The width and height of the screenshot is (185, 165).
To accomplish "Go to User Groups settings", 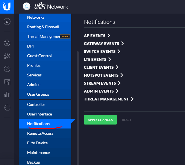I will [45, 94].
